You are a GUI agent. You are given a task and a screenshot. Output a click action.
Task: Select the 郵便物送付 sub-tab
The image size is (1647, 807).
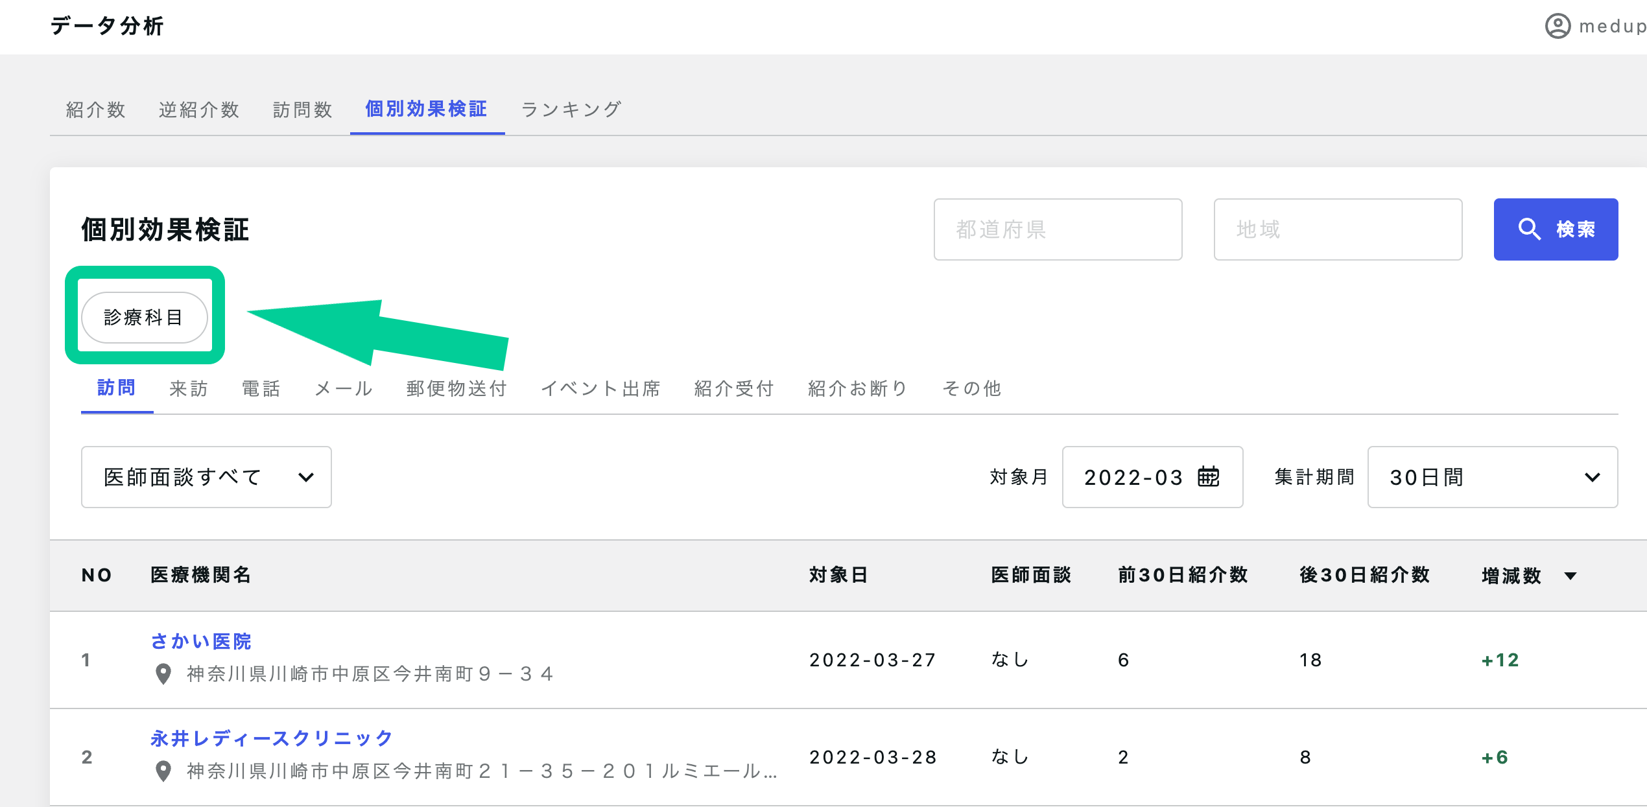456,388
